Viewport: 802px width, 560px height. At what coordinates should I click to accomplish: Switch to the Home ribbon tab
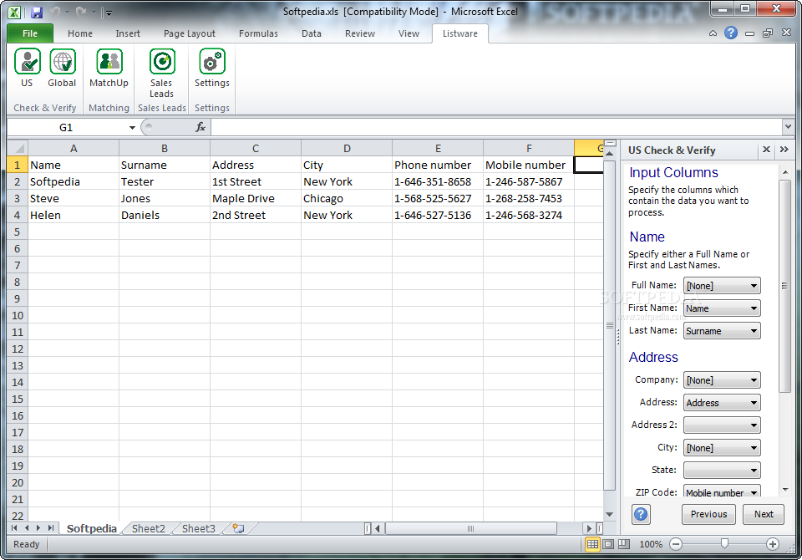click(x=80, y=33)
